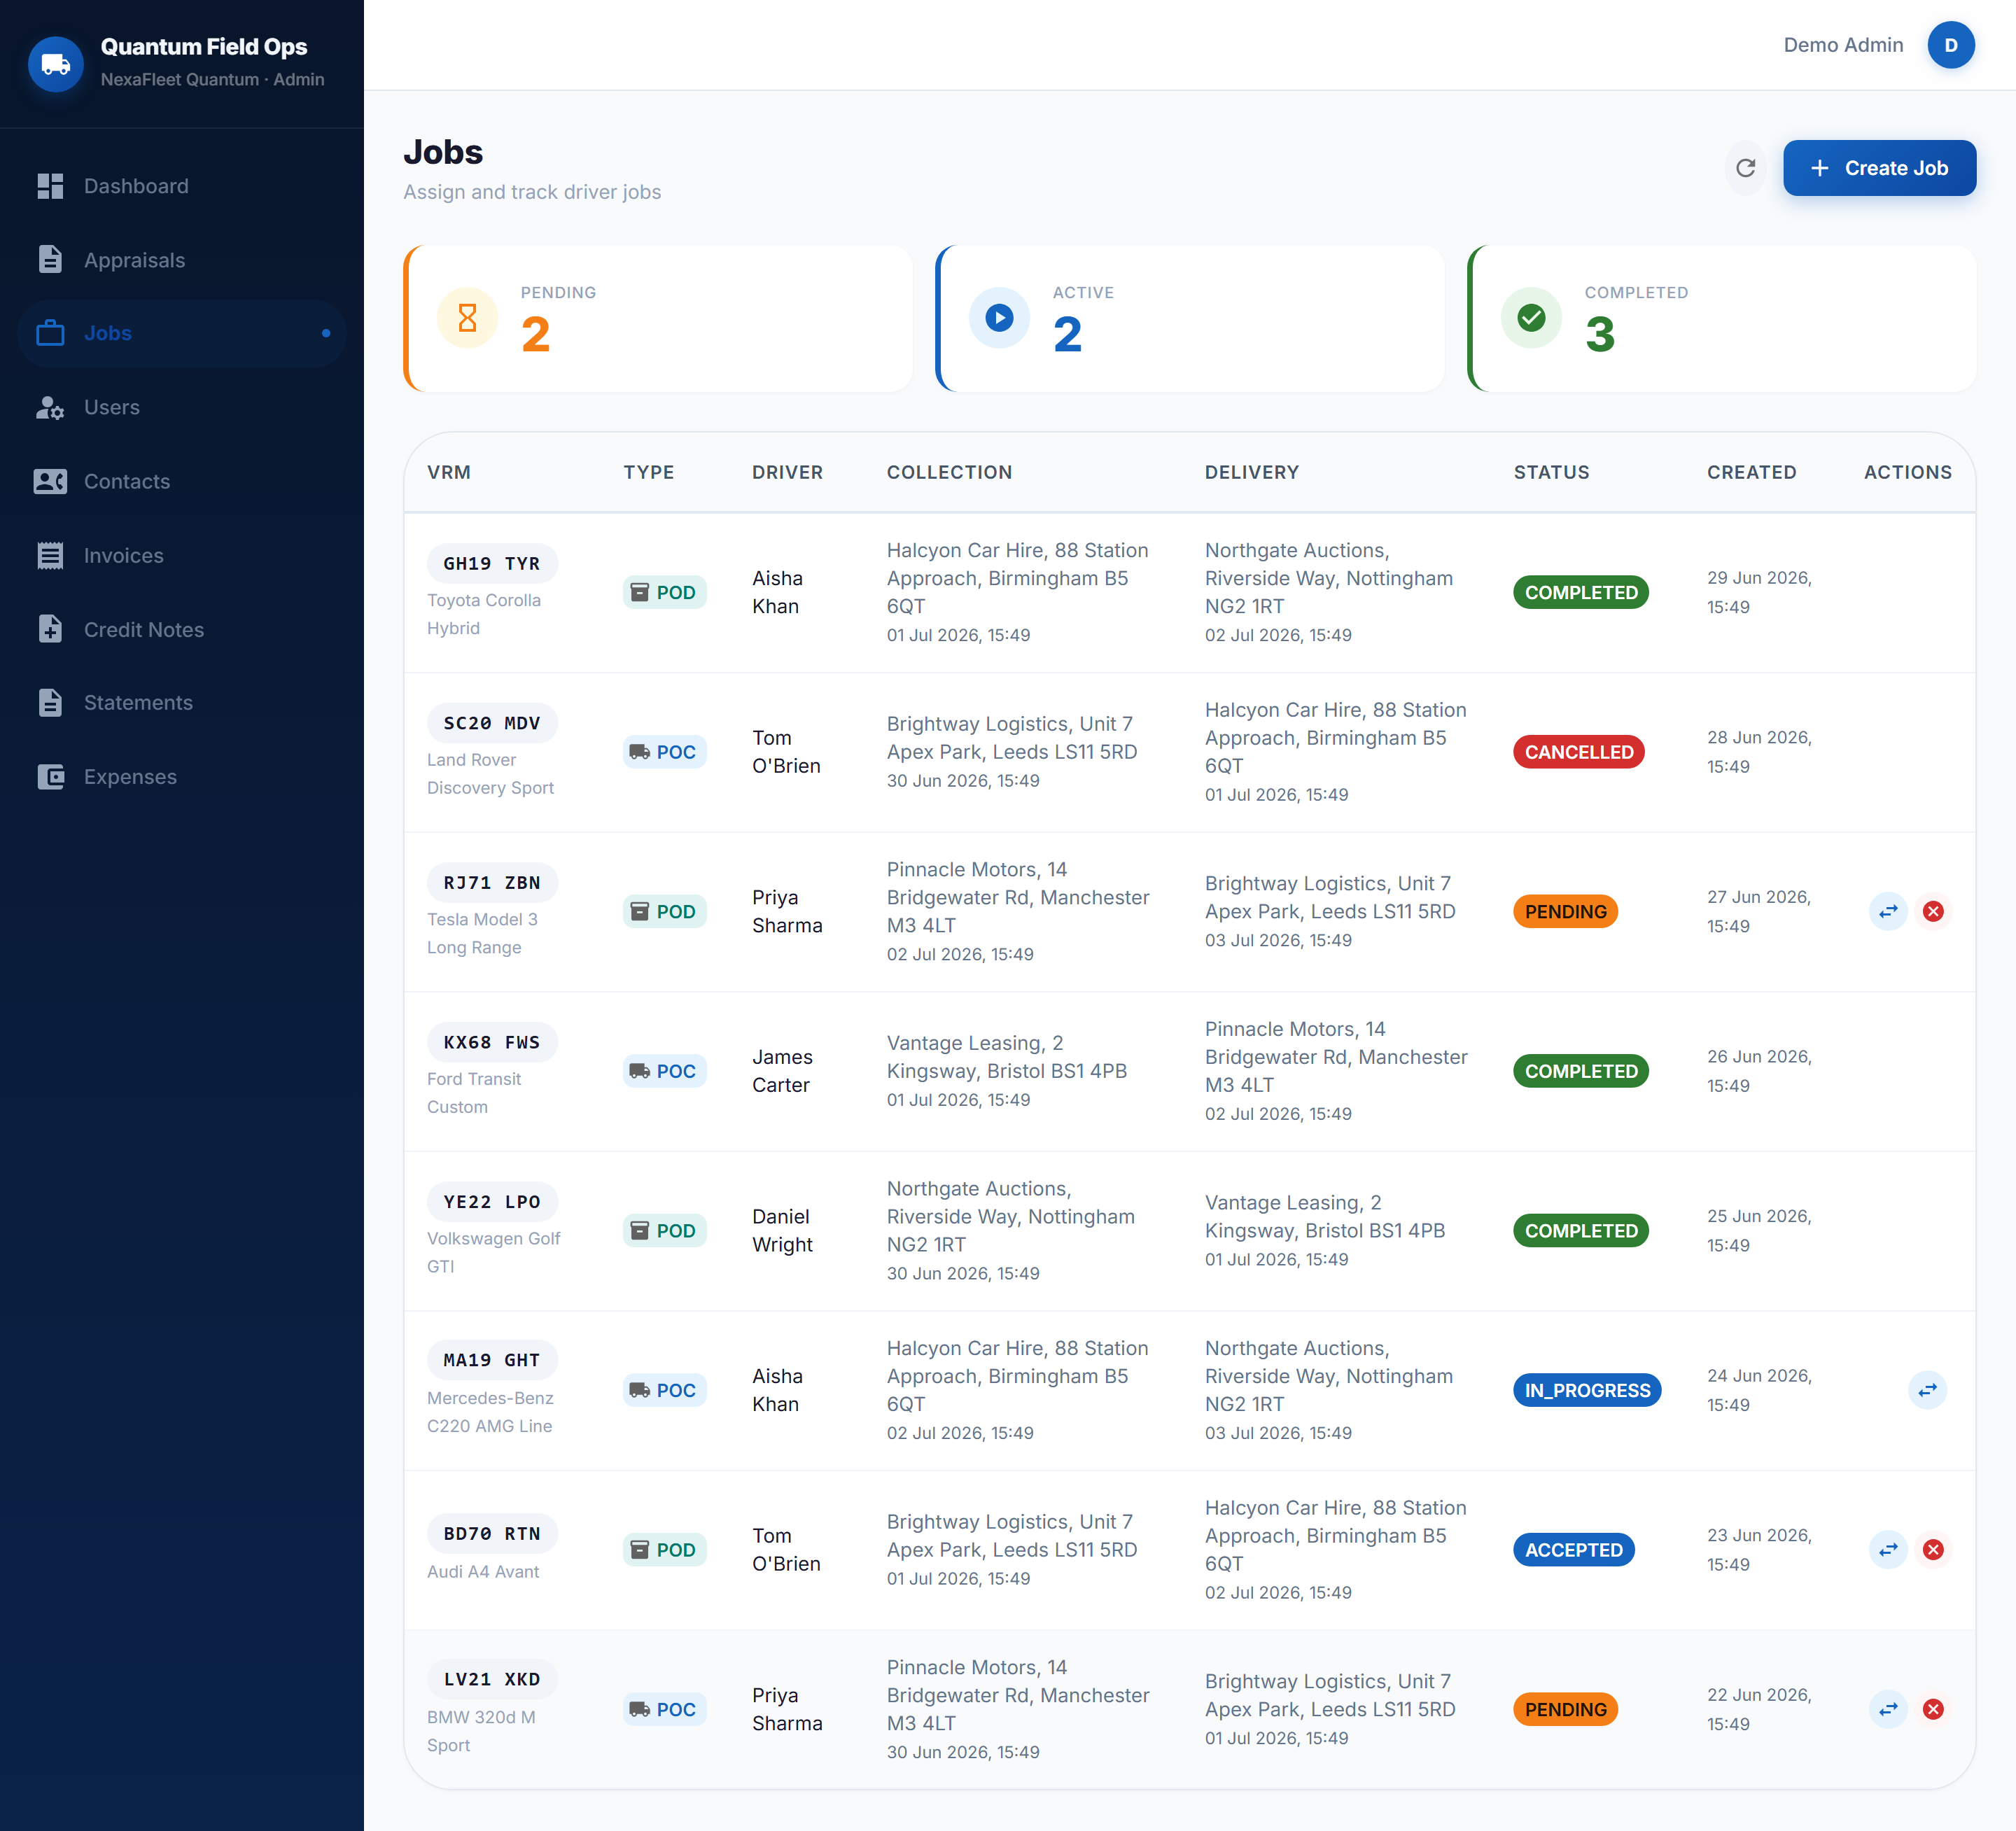Image resolution: width=2016 pixels, height=1831 pixels.
Task: Click the Demo Admin user name
Action: click(x=1843, y=45)
